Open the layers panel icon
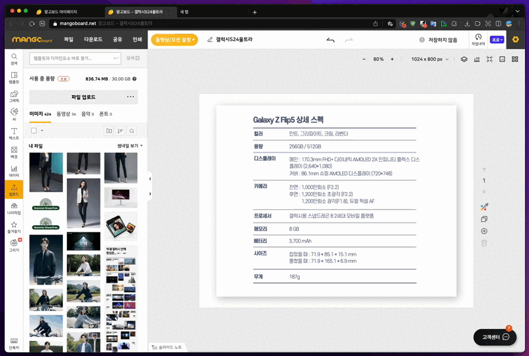 464,59
